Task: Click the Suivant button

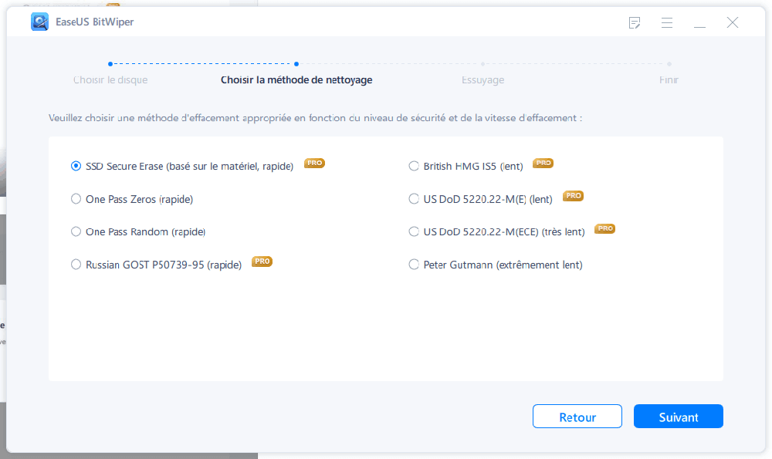Action: point(678,417)
